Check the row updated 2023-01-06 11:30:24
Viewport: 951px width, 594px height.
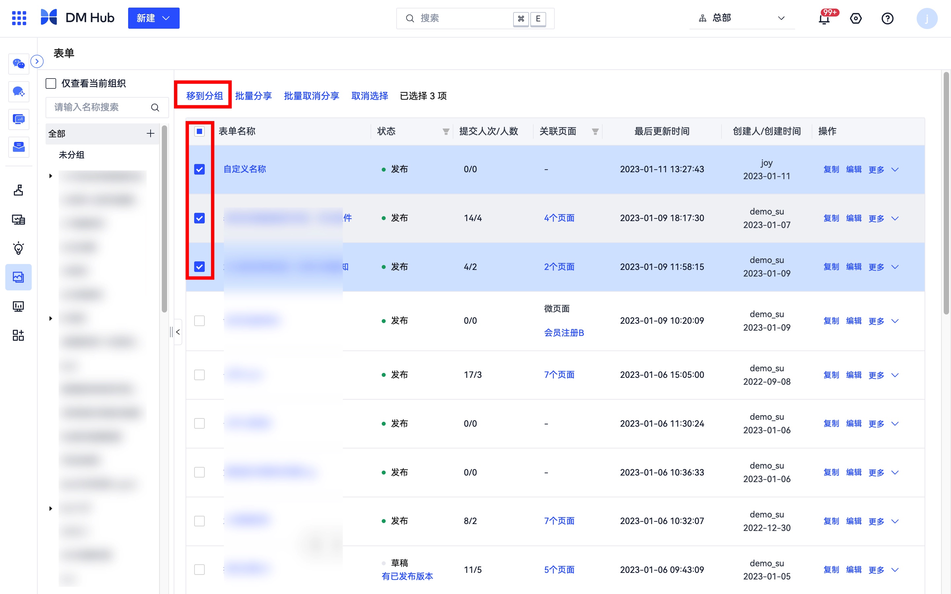[200, 423]
